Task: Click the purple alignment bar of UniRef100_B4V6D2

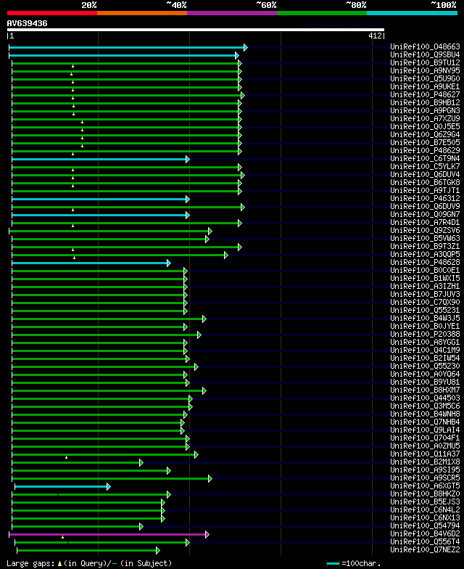Action: pyautogui.click(x=107, y=534)
